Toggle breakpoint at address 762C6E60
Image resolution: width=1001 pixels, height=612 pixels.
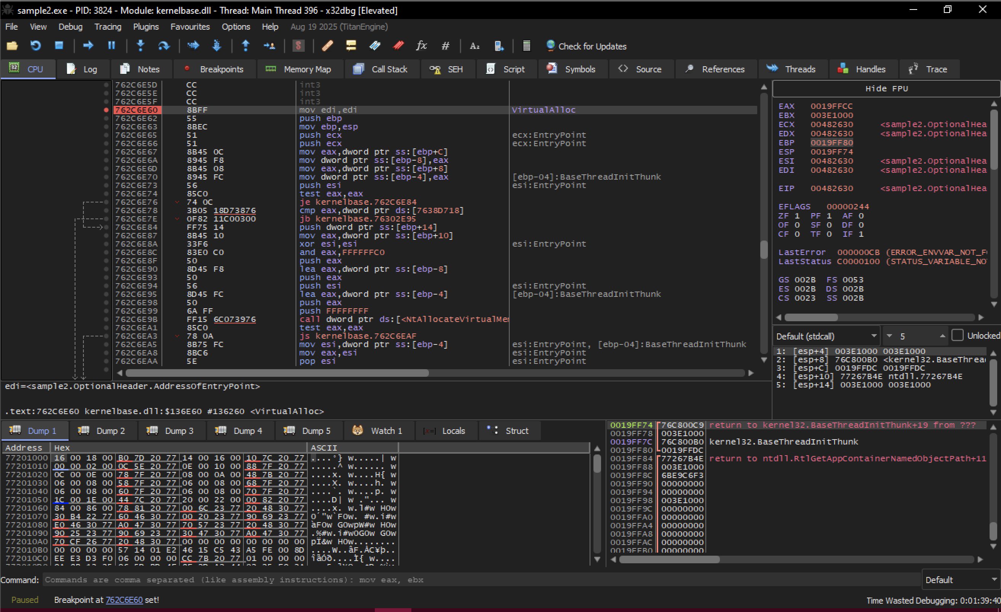[x=106, y=110]
